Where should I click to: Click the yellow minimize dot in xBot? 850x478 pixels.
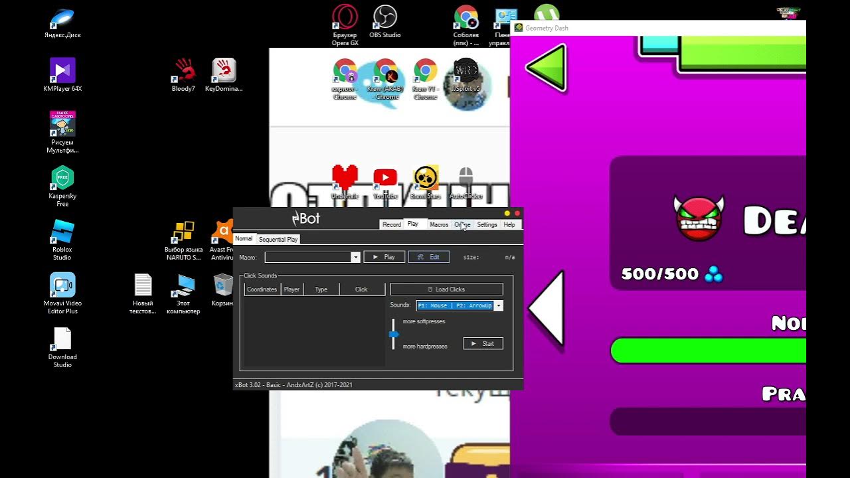coord(507,213)
